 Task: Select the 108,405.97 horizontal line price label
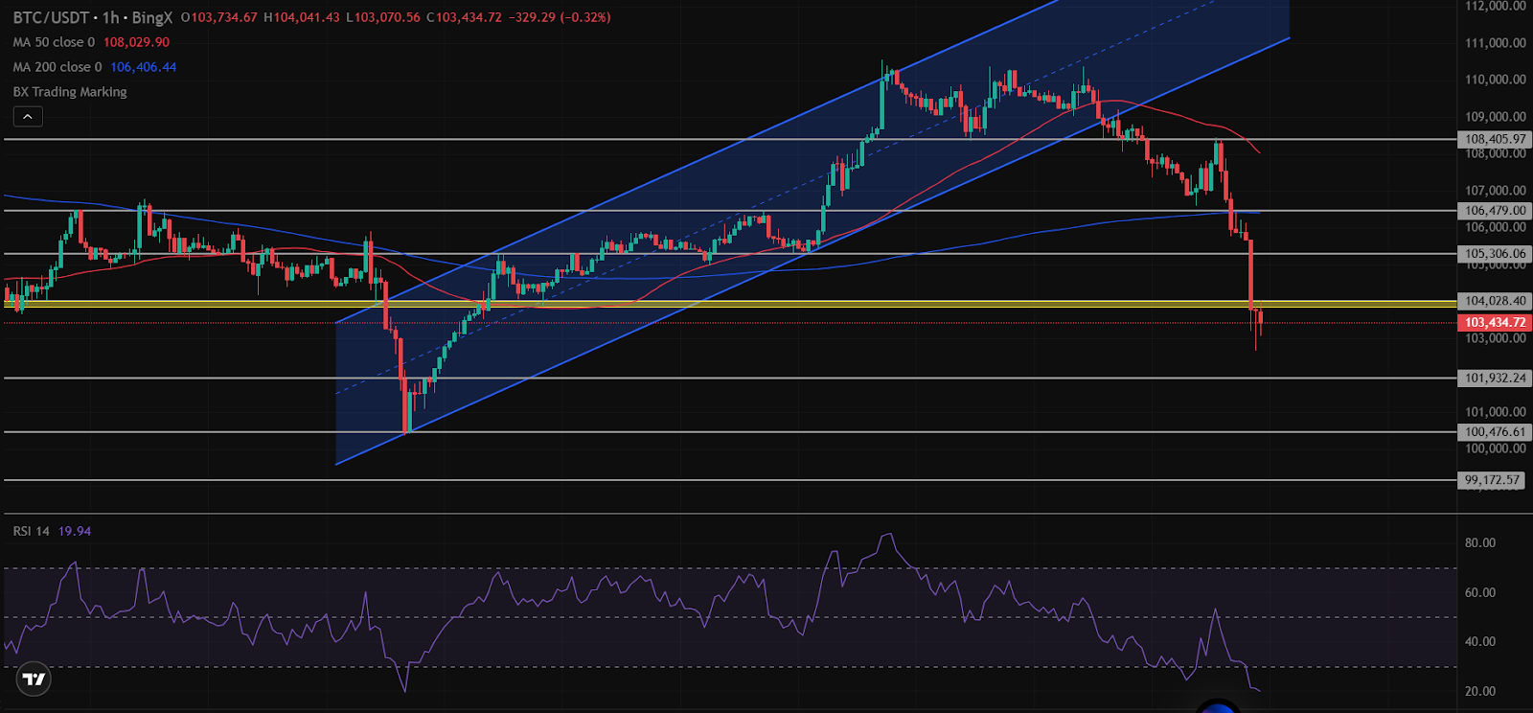[1495, 139]
